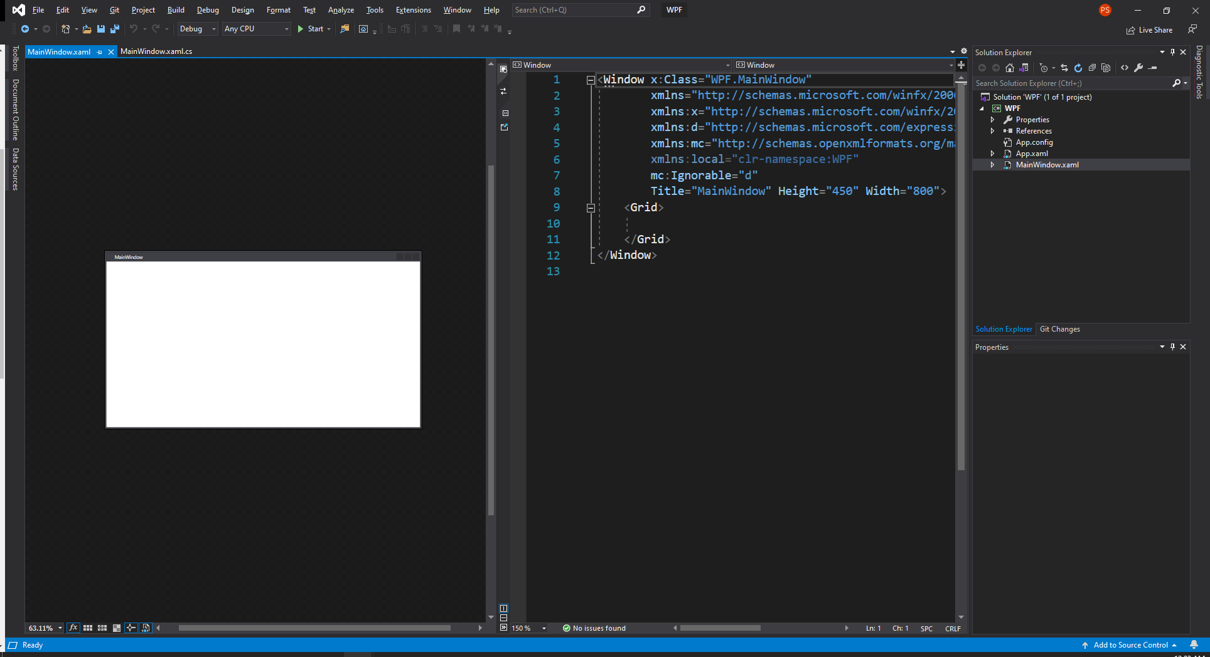Screen dimensions: 1210x657
Task: Expand the Properties node in WPF project
Action: click(x=992, y=120)
